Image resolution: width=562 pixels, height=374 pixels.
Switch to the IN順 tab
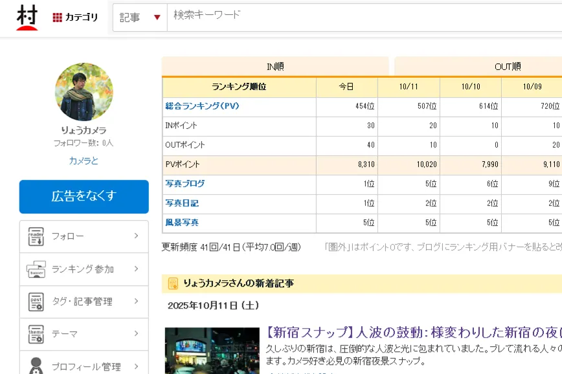(x=275, y=65)
